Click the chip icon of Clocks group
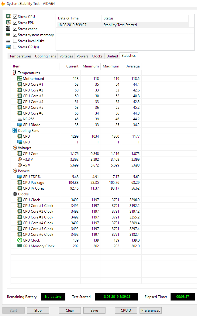This screenshot has height=316, width=197. [15, 194]
